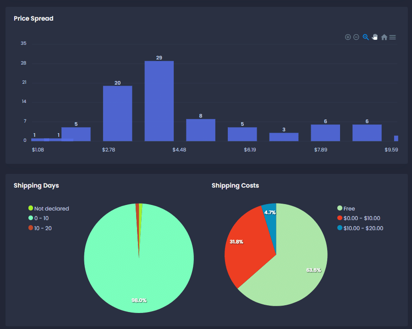Click the zoom in plus icon
The image size is (412, 329).
(348, 37)
